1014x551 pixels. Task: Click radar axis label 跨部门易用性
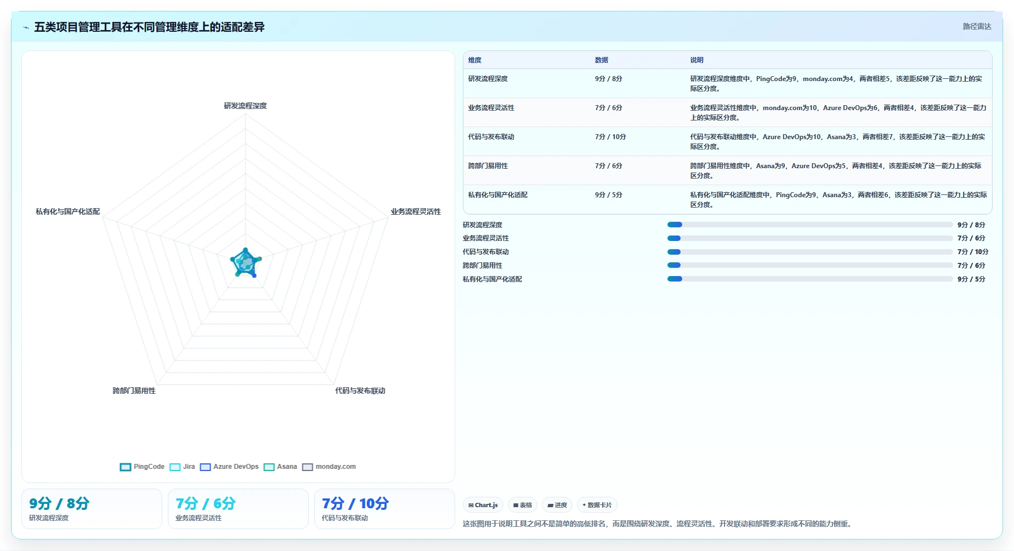coord(134,391)
